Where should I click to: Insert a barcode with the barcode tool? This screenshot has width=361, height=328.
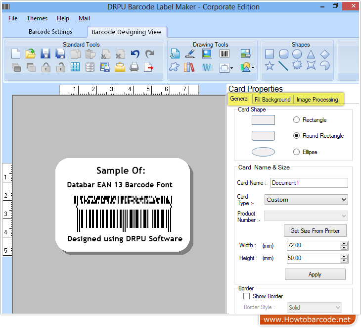coord(224,54)
